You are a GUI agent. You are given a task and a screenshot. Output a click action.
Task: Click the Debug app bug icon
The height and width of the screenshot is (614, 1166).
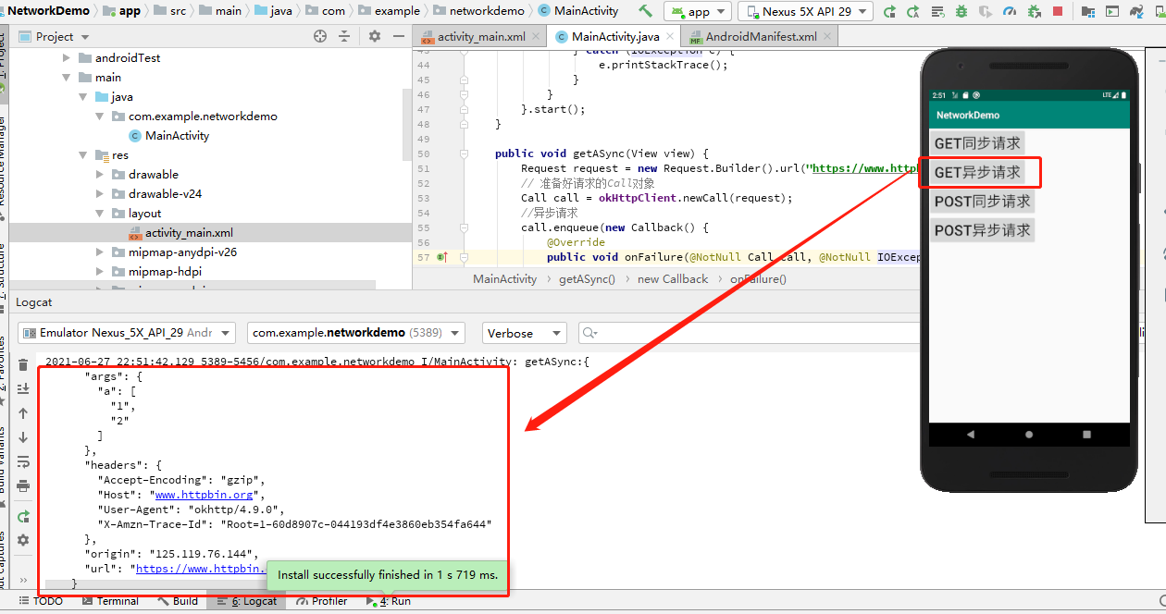[x=961, y=12]
